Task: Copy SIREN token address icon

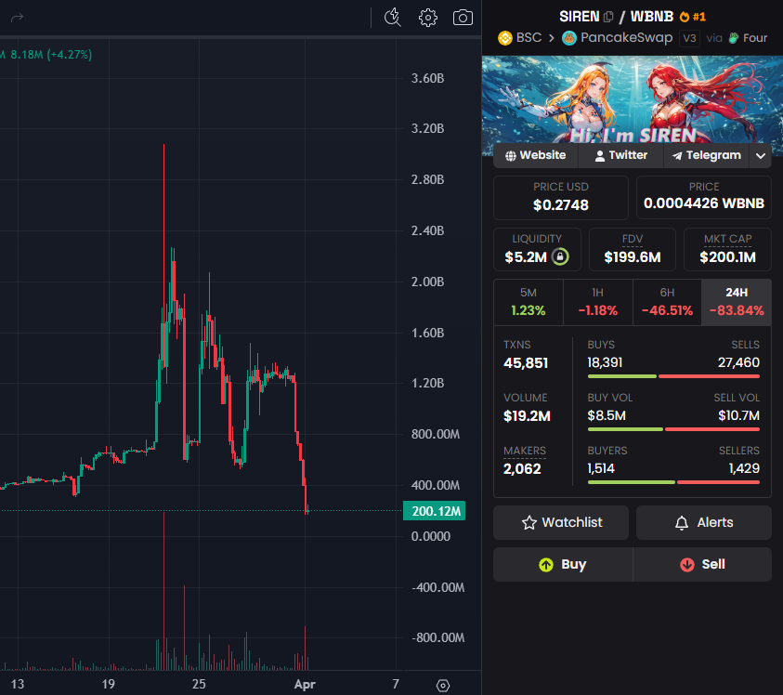Action: [608, 17]
